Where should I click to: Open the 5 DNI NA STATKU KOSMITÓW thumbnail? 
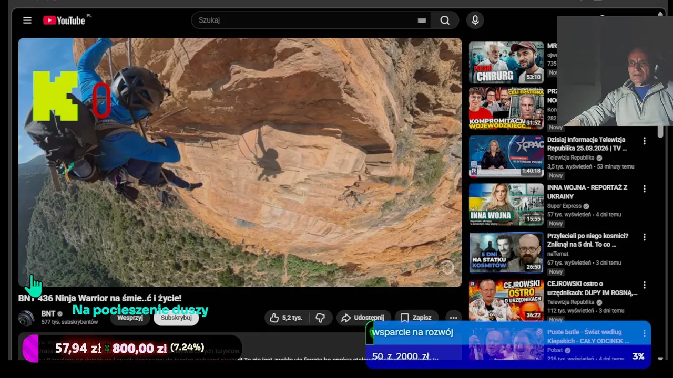pyautogui.click(x=506, y=253)
